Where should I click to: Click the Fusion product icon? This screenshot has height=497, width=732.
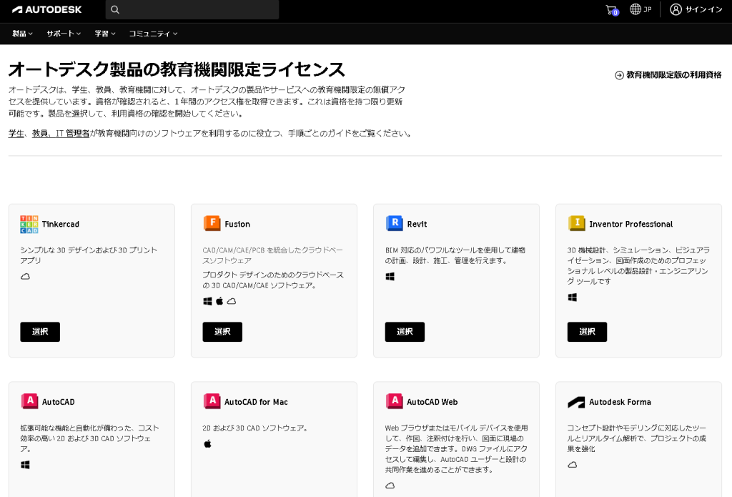click(212, 224)
